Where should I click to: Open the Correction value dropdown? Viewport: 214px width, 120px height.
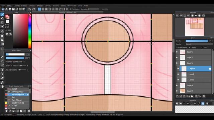[93, 9]
